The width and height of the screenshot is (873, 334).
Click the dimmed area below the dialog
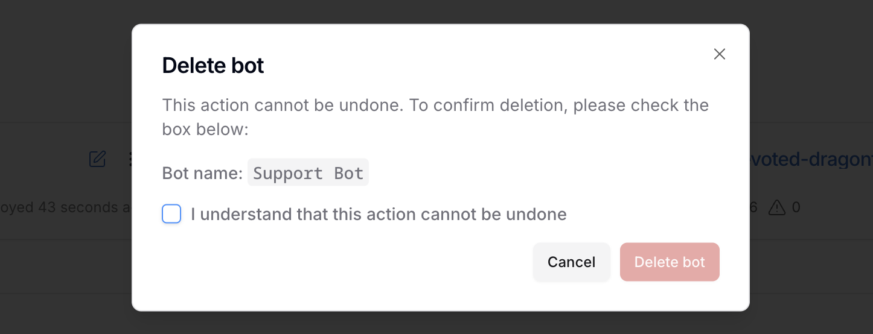pyautogui.click(x=436, y=323)
